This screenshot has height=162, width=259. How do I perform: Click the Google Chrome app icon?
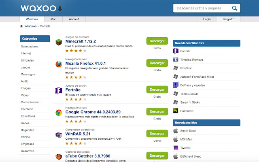[59, 113]
